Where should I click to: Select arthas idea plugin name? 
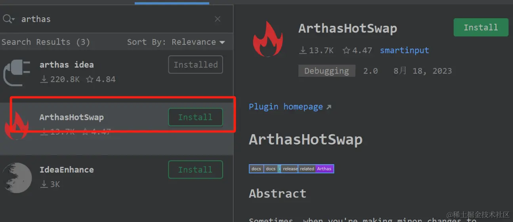click(x=67, y=65)
